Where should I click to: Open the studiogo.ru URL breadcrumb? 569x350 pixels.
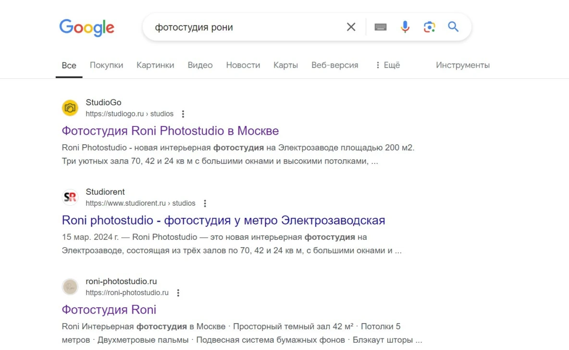pos(130,113)
